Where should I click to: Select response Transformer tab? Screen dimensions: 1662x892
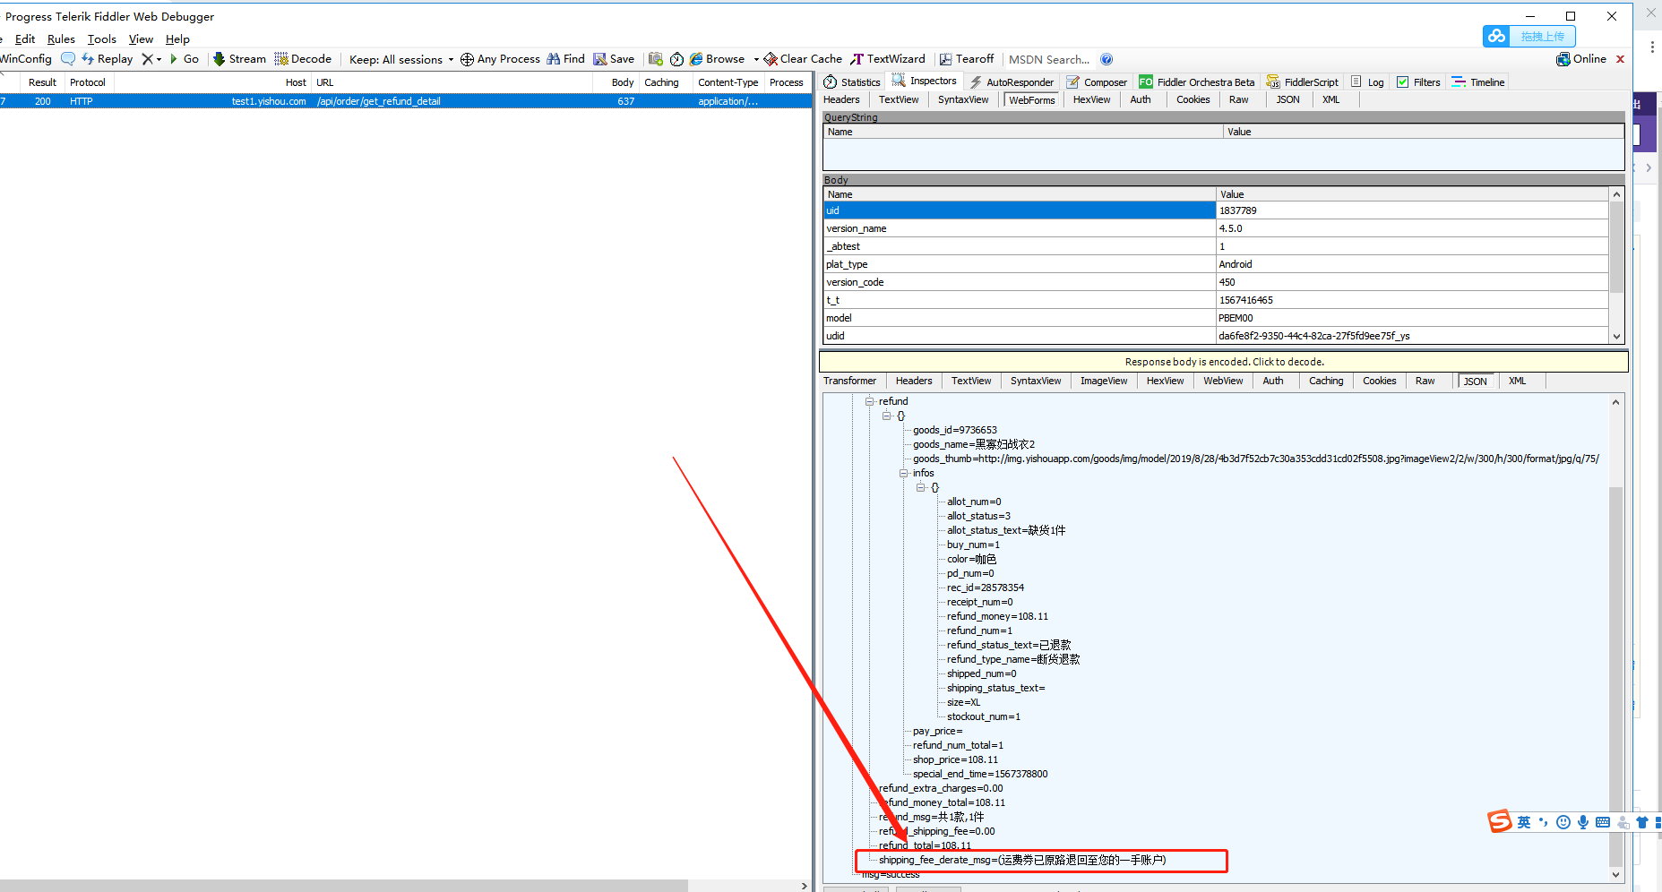point(849,382)
